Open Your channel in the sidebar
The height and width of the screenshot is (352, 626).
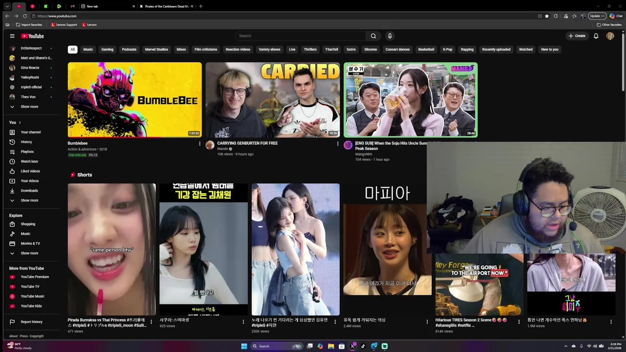click(31, 132)
